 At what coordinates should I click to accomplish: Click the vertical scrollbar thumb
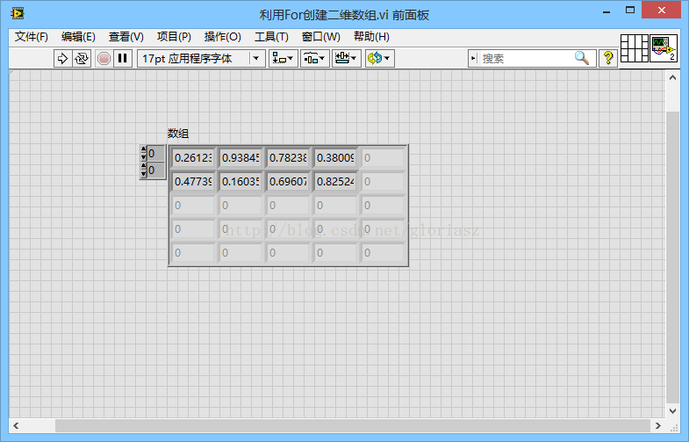pos(672,257)
